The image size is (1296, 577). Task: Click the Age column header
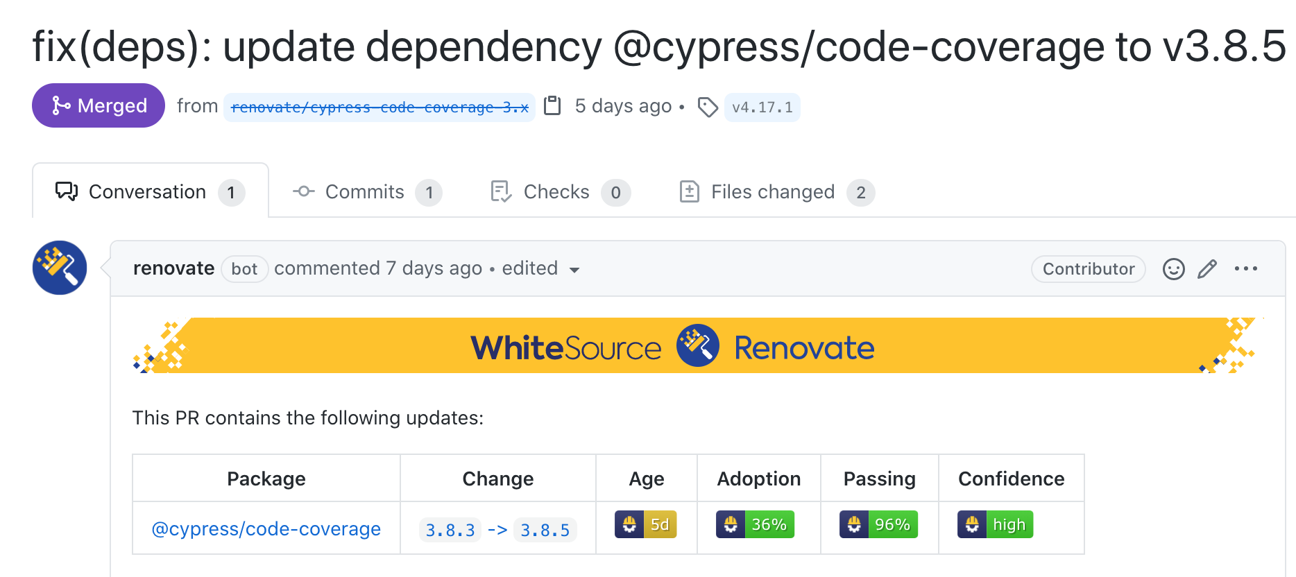click(x=647, y=479)
